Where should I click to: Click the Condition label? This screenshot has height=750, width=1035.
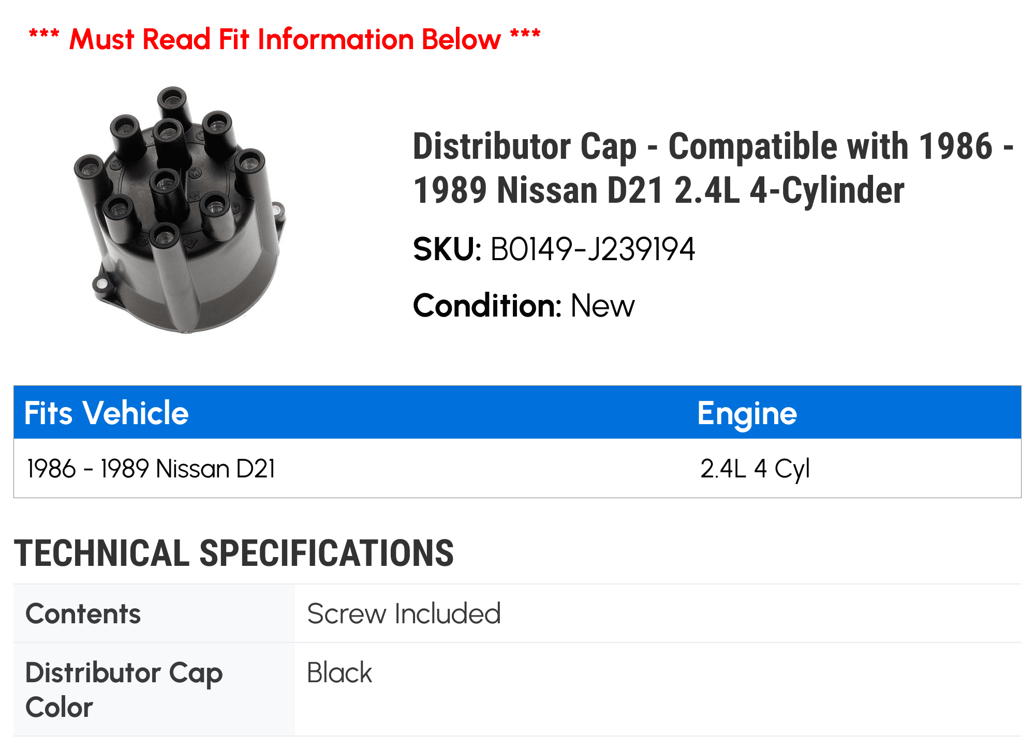pyautogui.click(x=487, y=305)
